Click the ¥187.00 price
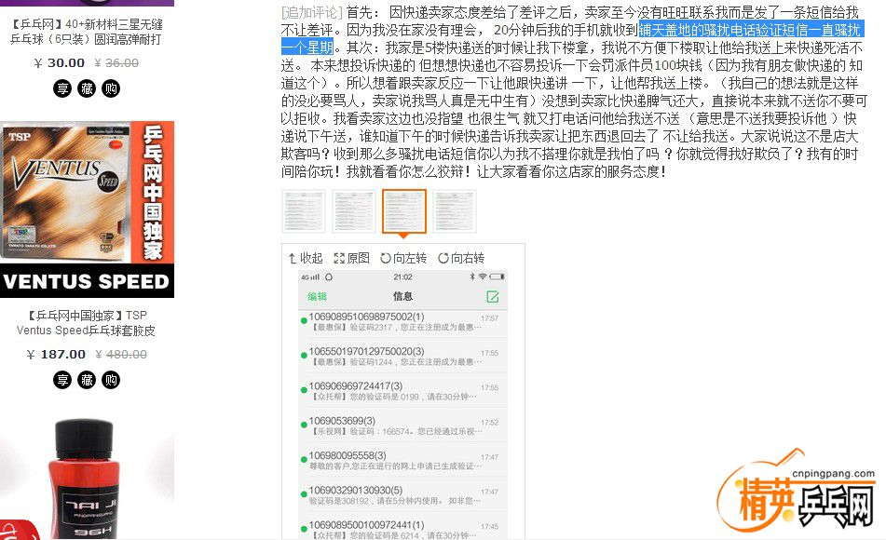The height and width of the screenshot is (540, 886). pyautogui.click(x=56, y=354)
